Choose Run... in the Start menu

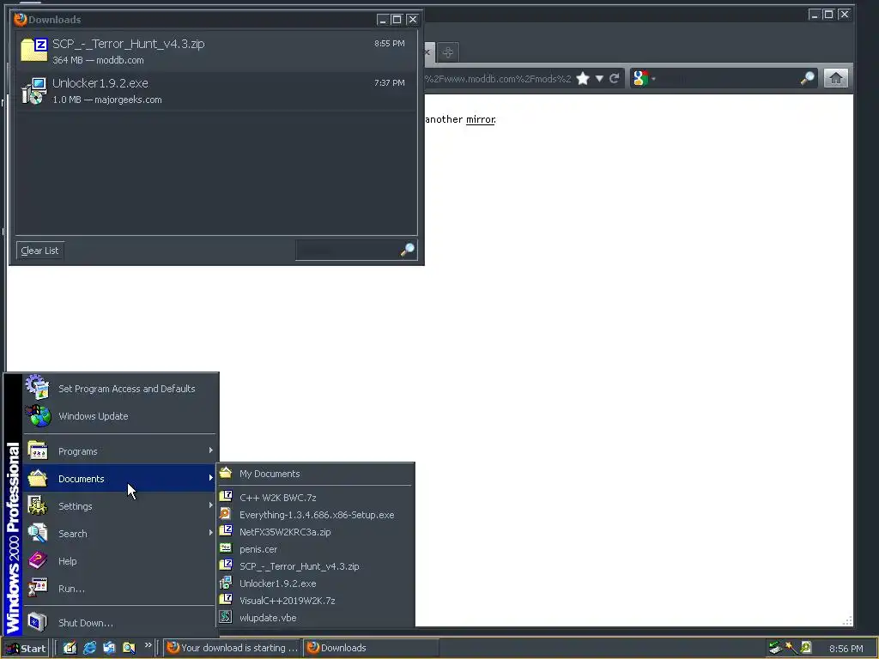click(x=120, y=589)
